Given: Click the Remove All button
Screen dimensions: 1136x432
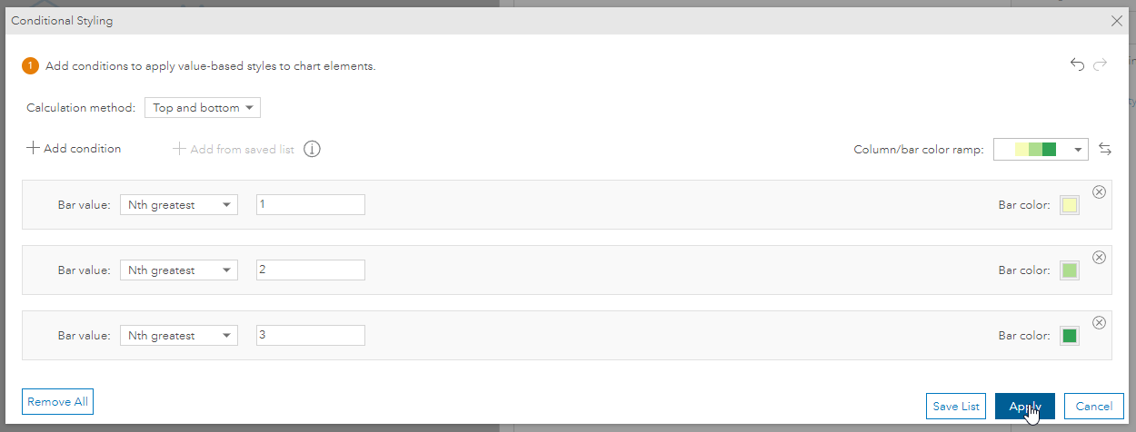Looking at the screenshot, I should [x=57, y=402].
